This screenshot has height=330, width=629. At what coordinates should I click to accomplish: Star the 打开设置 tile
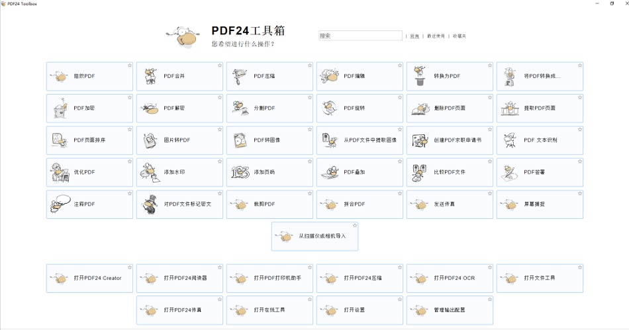(400, 299)
